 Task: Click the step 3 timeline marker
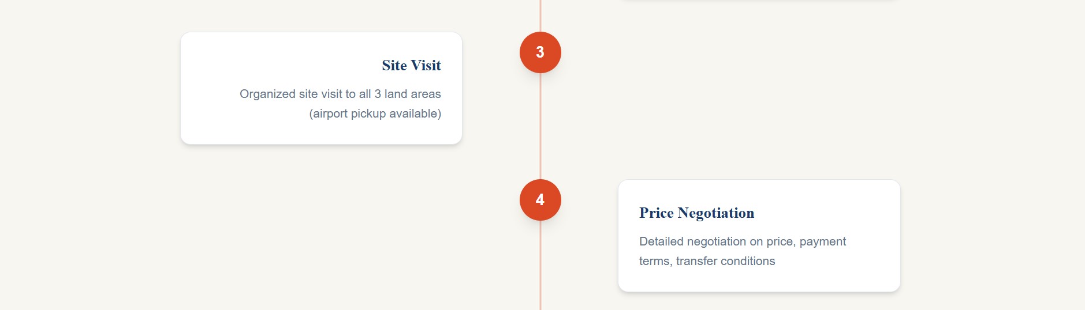coord(540,52)
